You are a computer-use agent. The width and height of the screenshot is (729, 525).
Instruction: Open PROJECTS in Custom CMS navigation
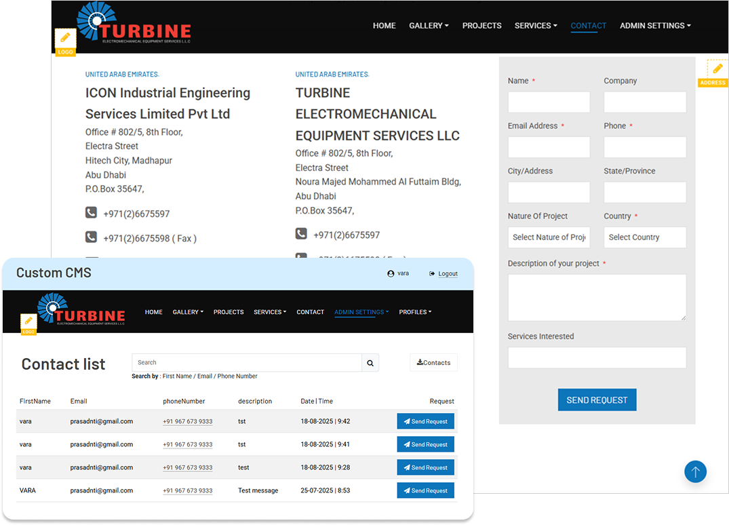click(229, 312)
